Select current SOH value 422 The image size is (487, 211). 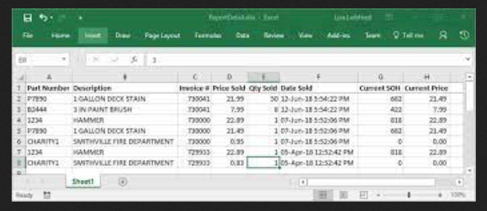(x=380, y=109)
